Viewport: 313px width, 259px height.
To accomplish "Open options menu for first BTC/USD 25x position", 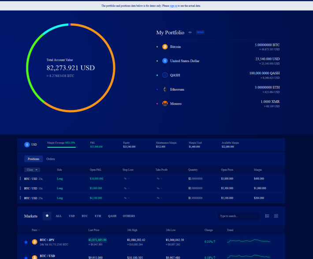I will (x=20, y=179).
